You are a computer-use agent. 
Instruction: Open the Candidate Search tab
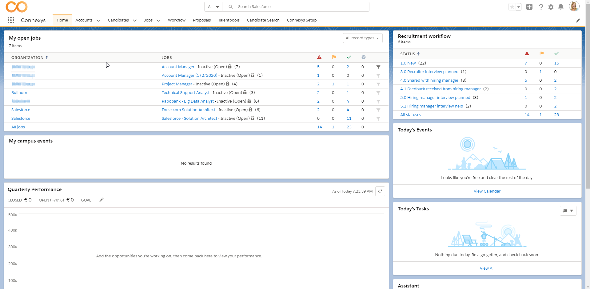[x=263, y=20]
